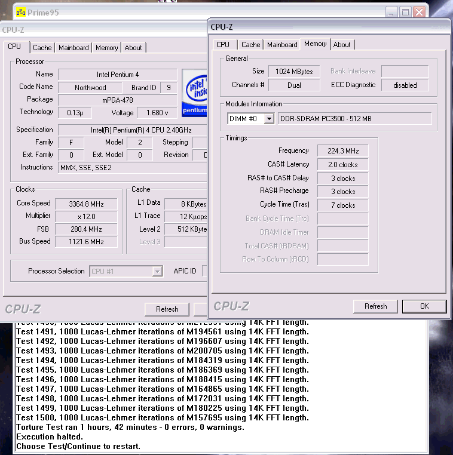Image resolution: width=453 pixels, height=455 pixels.
Task: Click the Voltage value 1.680 v
Action: pyautogui.click(x=157, y=113)
